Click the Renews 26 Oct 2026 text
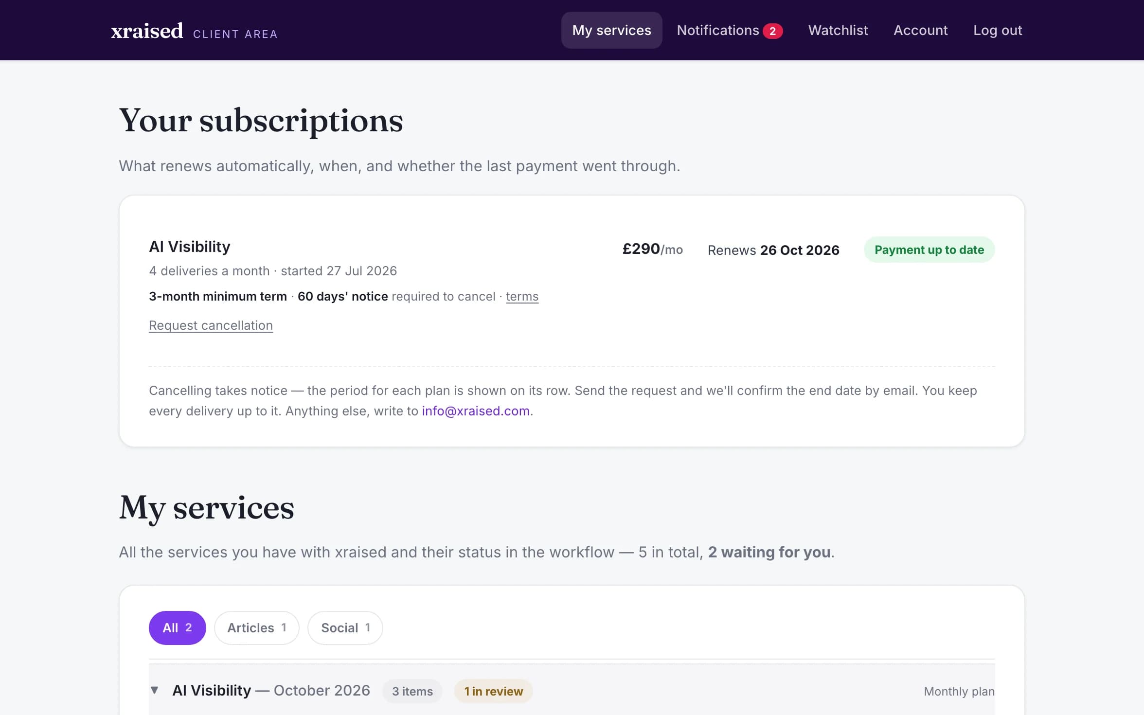Viewport: 1144px width, 715px height. click(773, 250)
